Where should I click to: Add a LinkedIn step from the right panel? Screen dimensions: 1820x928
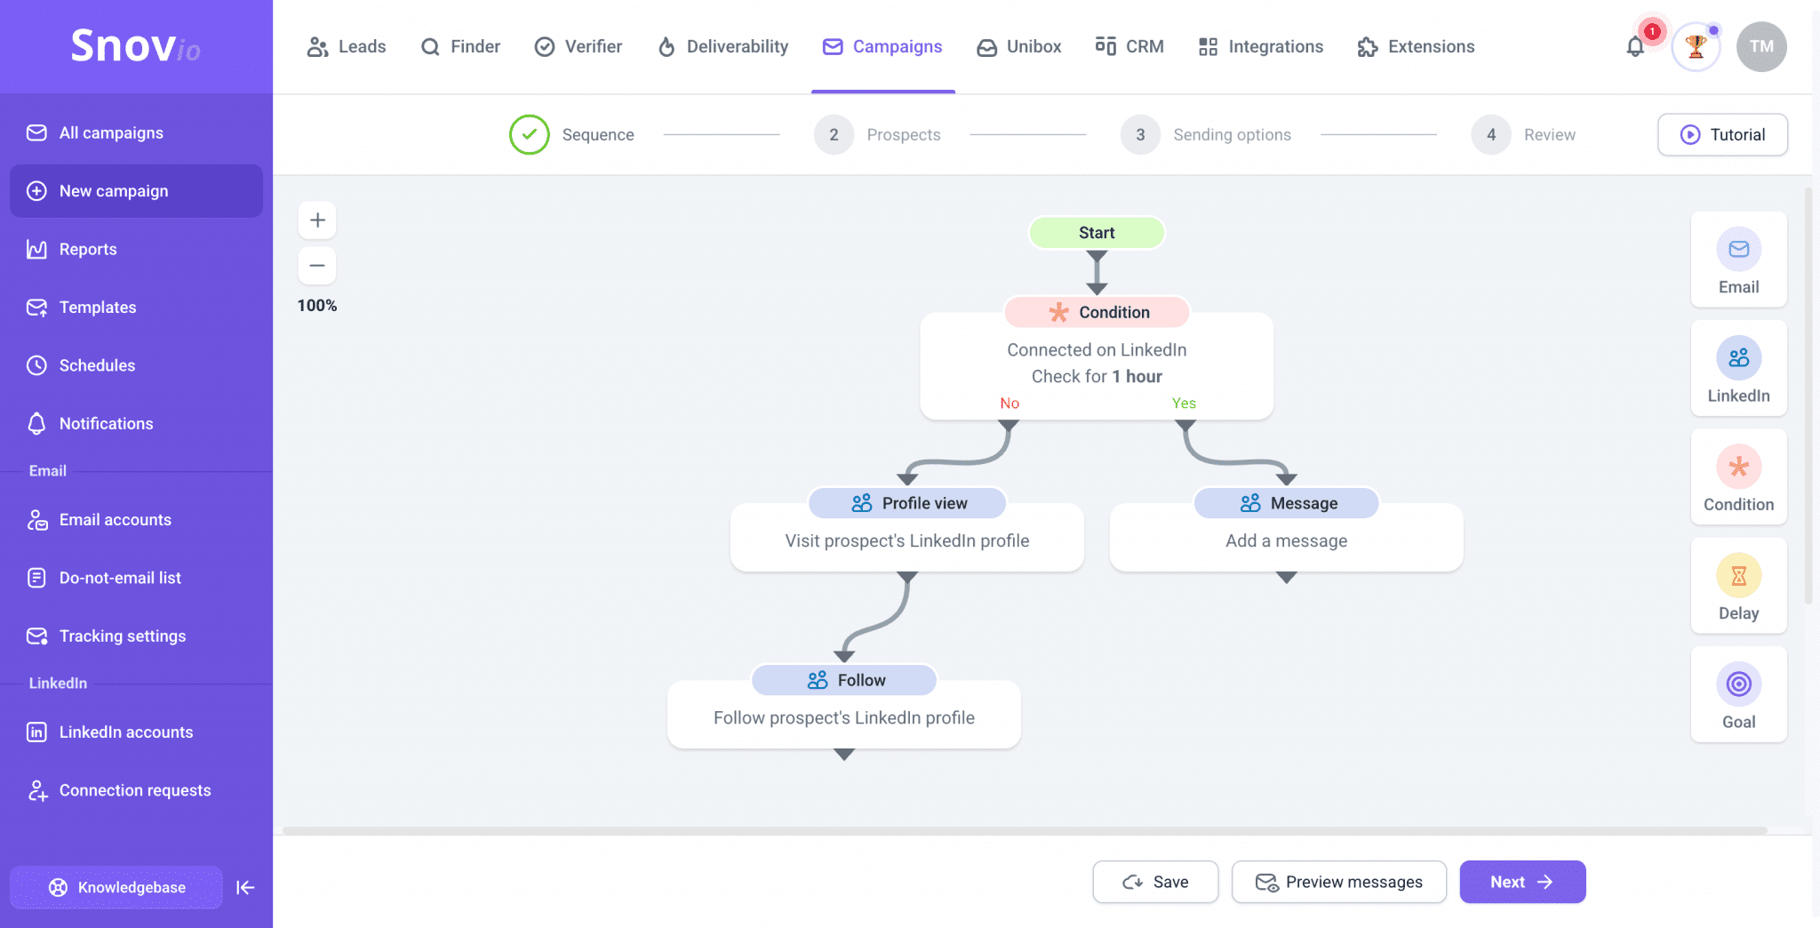1737,368
